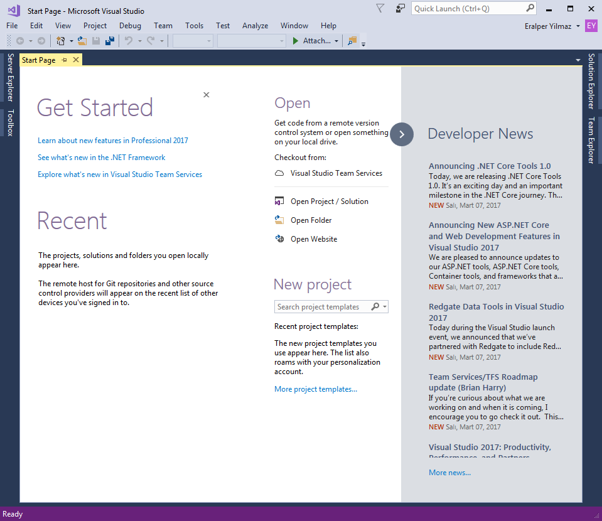This screenshot has height=521, width=602.
Task: Click the project templates search magnifier icon
Action: point(375,306)
